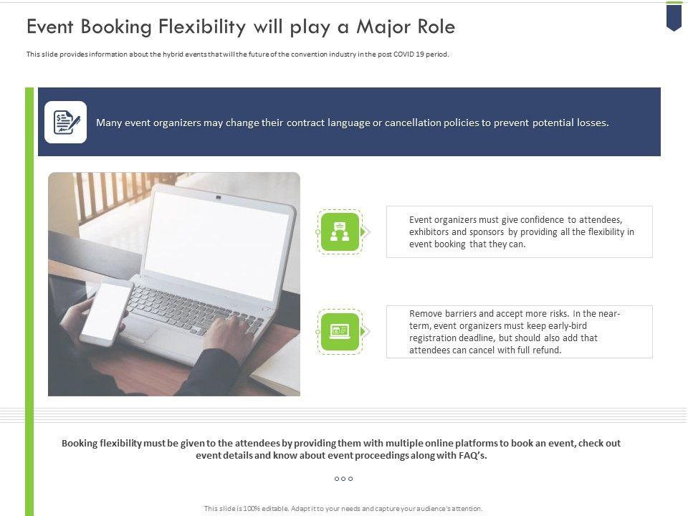The width and height of the screenshot is (688, 516).
Task: Select the banner text about cancellation policies
Action: (x=352, y=123)
